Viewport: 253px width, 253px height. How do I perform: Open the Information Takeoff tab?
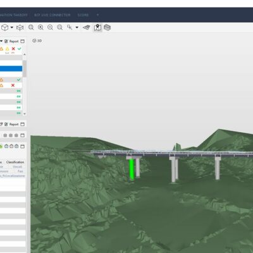(x=14, y=15)
